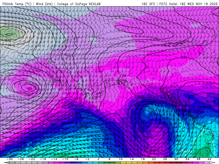The width and height of the screenshot is (219, 164).
Task: Click the -18 color scale value
Action: point(43,159)
